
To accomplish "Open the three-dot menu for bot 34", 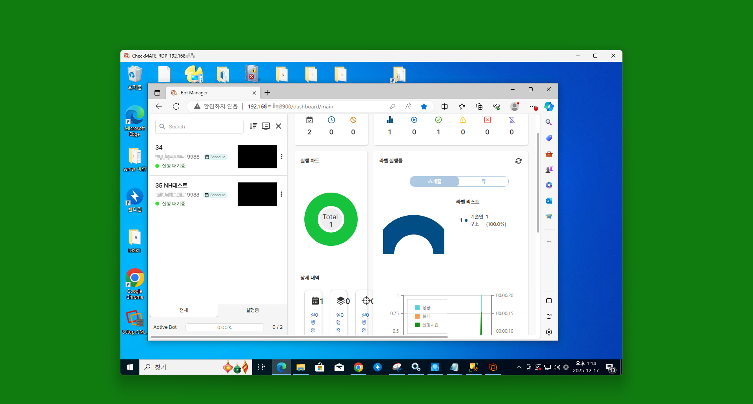I will click(x=282, y=157).
